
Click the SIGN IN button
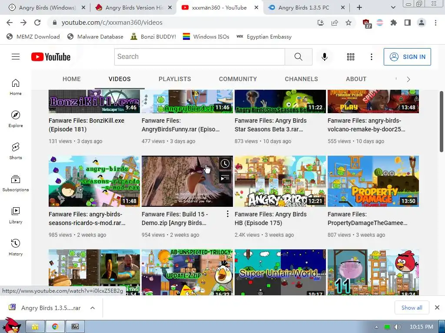tap(407, 57)
